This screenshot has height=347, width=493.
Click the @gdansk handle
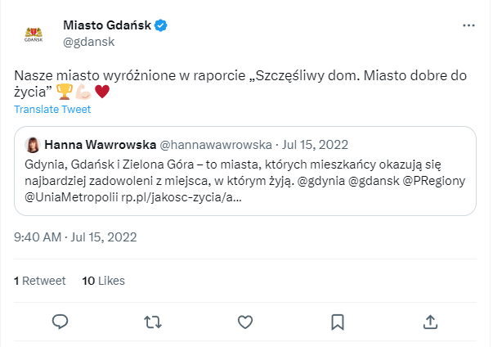(x=88, y=41)
